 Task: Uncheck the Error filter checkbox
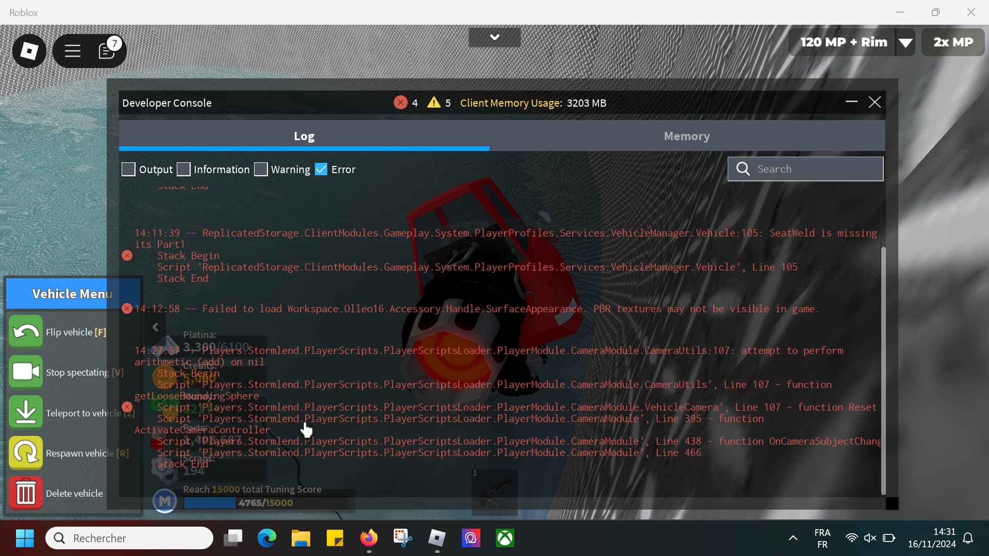click(321, 169)
